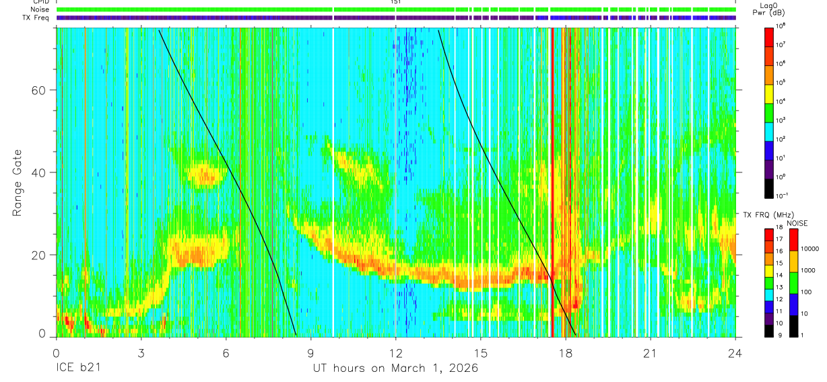Click the lowest exponent label of the power scale
Screen dimensions: 827x382
(x=783, y=195)
